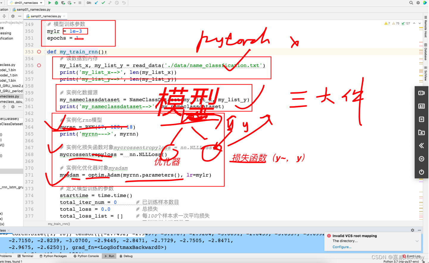429x263 pixels.
Task: Hide the project panel with minus icon
Action: (20, 16)
